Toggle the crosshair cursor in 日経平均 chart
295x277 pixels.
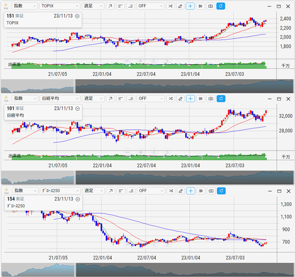[190, 98]
